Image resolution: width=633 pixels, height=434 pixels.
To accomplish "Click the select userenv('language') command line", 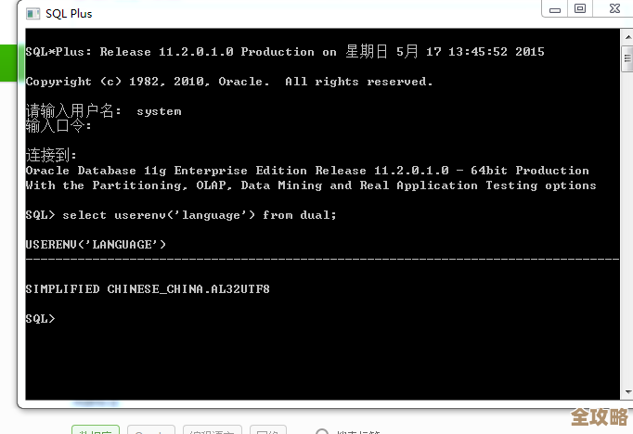I will (181, 215).
